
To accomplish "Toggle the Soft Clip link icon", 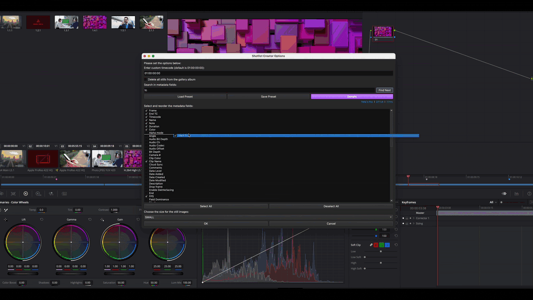I will click(371, 245).
